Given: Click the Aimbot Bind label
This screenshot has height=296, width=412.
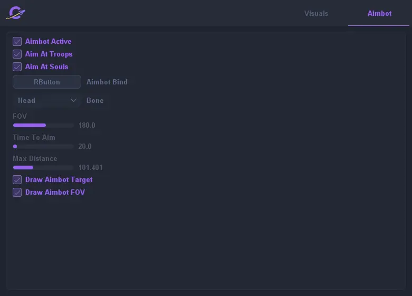Looking at the screenshot, I should [107, 82].
